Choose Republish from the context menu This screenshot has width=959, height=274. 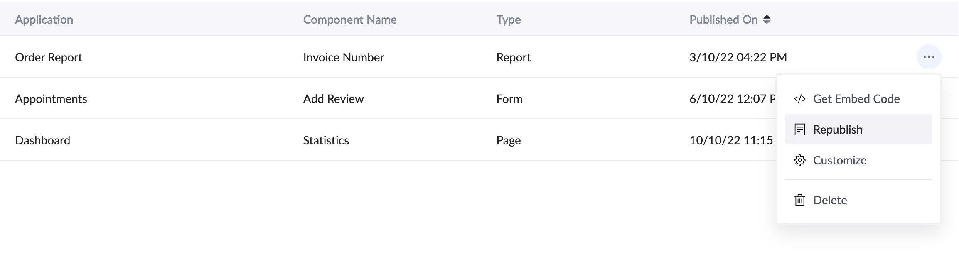coord(838,130)
